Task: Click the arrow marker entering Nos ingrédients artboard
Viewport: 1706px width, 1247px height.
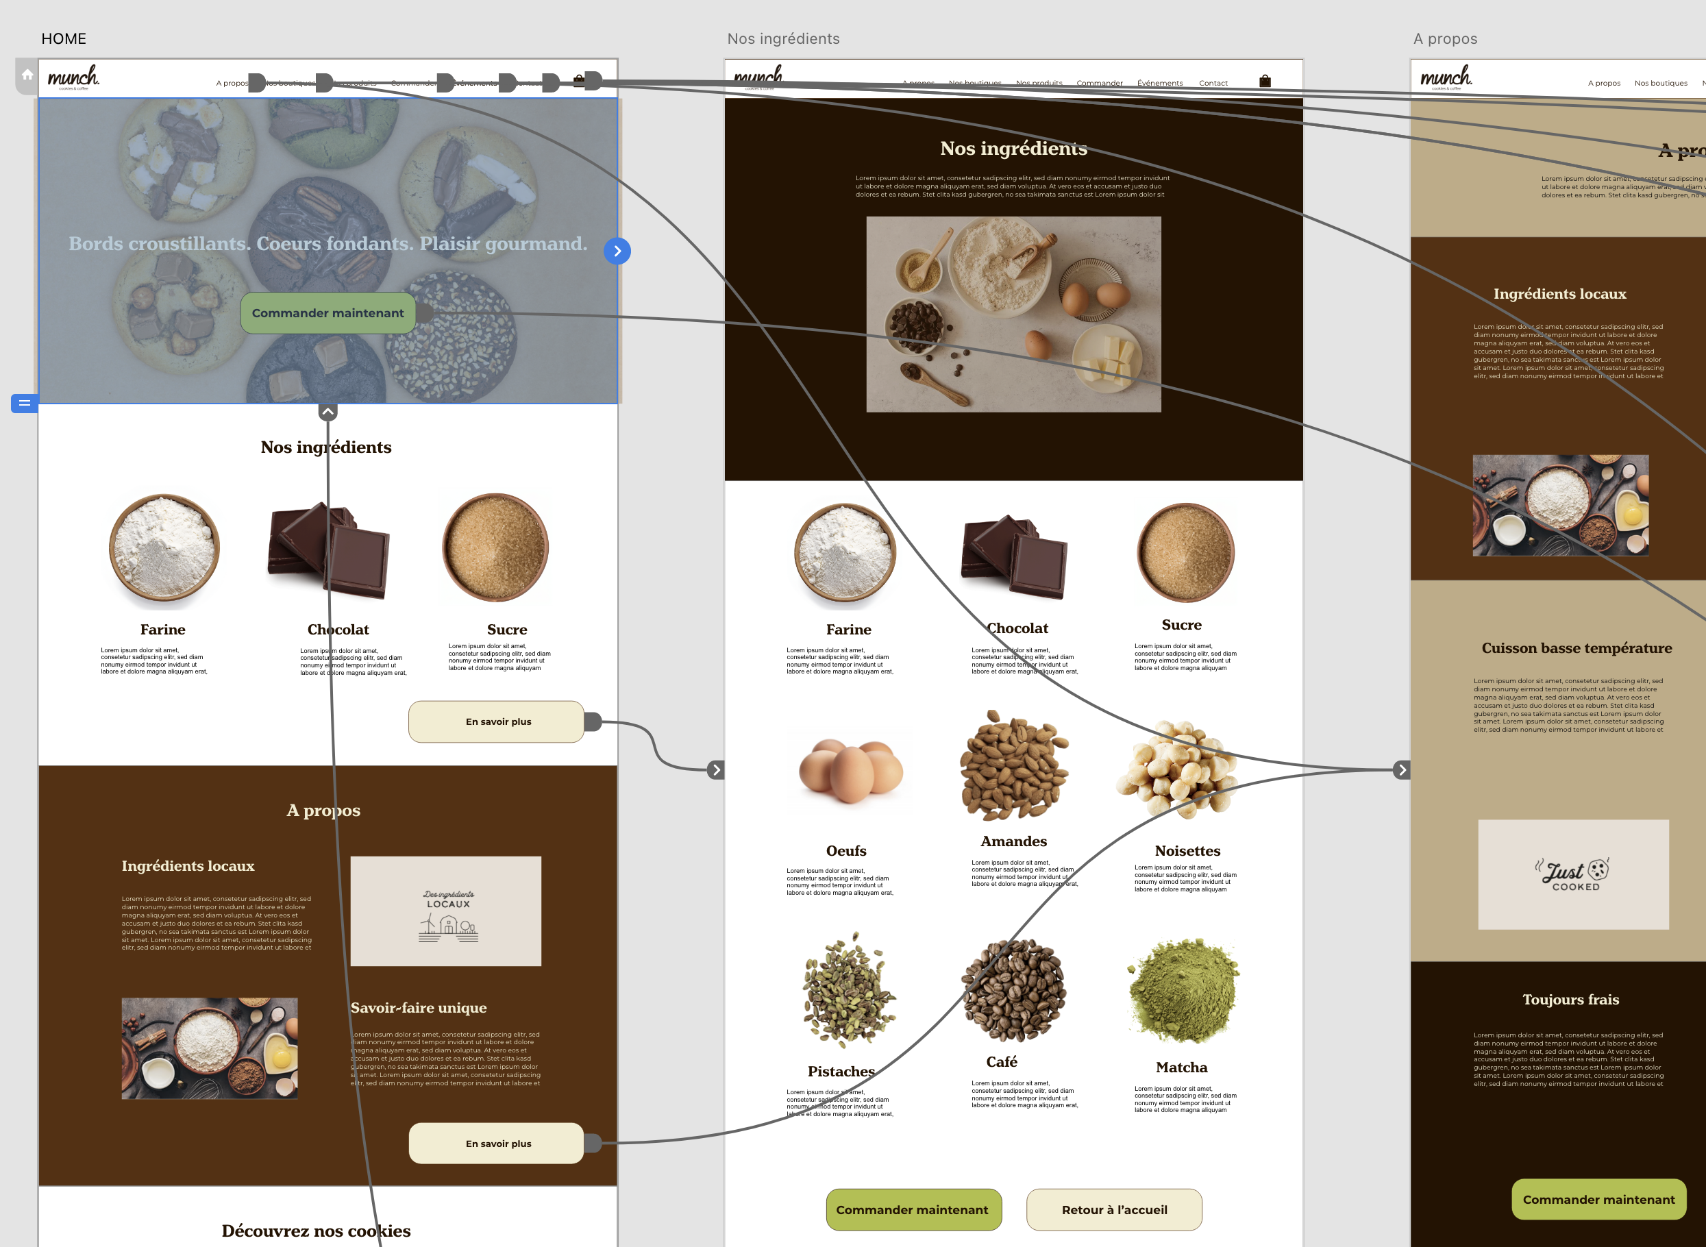Action: point(715,770)
